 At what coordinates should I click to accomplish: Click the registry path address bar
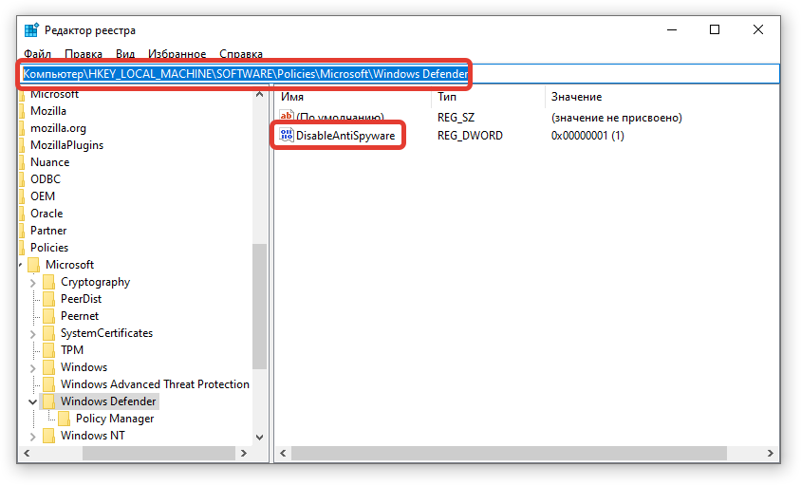point(400,74)
